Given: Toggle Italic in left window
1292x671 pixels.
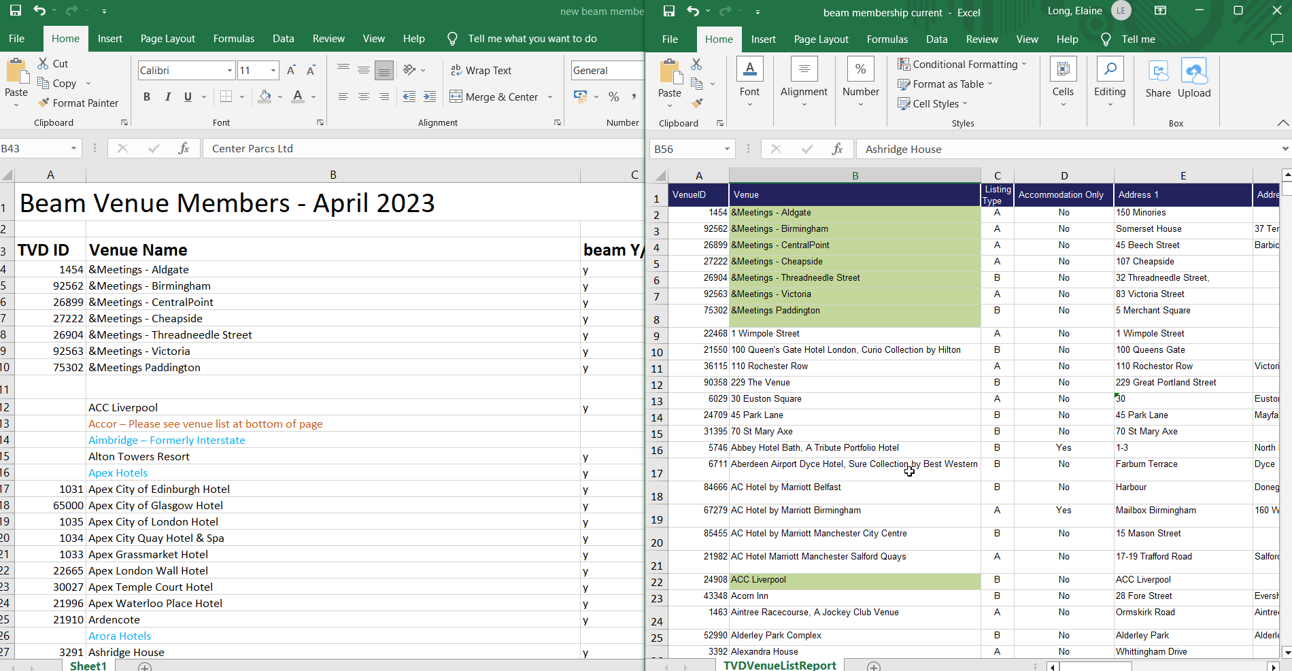Looking at the screenshot, I should [x=167, y=97].
